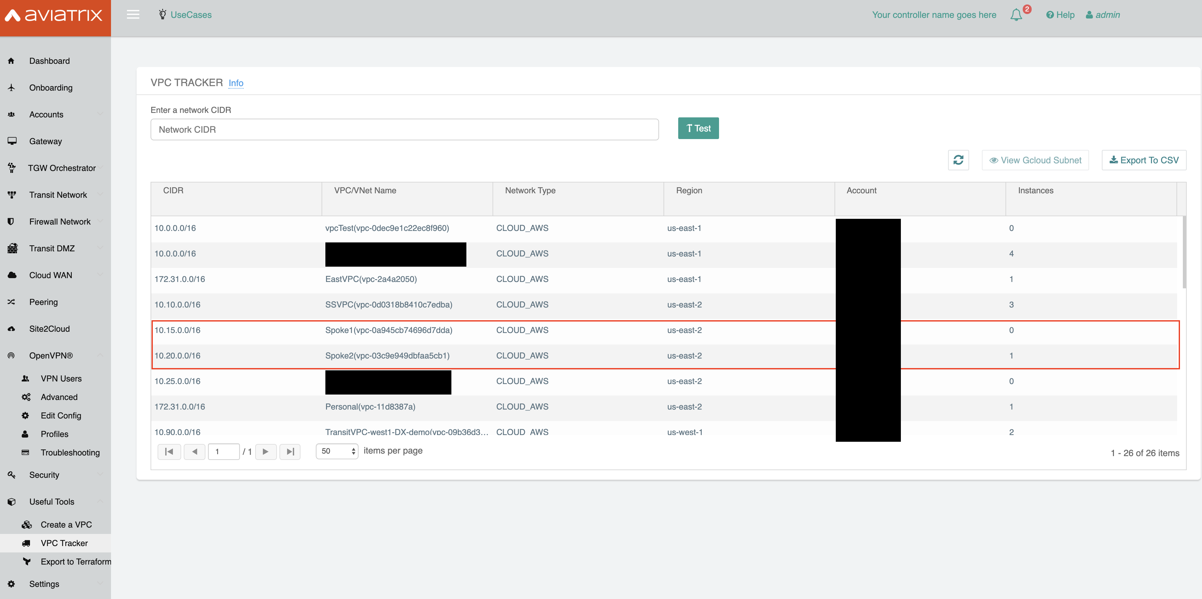Select Site2Cloud from the sidebar

pyautogui.click(x=49, y=329)
